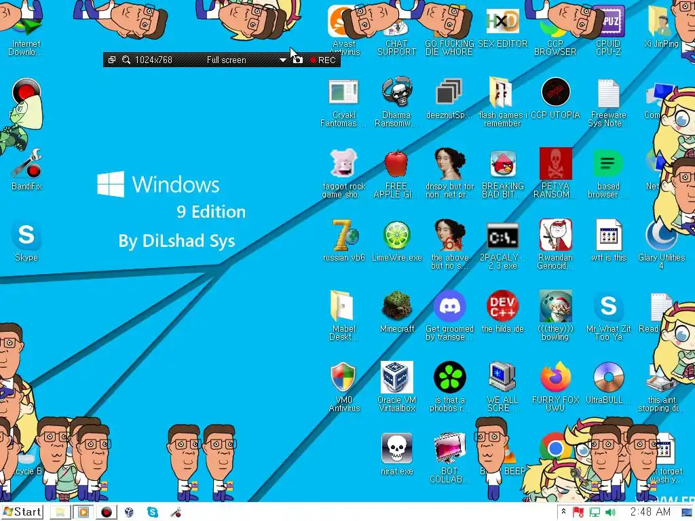The image size is (695, 521).
Task: Click the 2:48 AM system clock
Action: [x=650, y=512]
